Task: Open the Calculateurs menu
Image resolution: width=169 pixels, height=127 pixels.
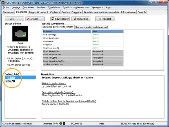Action: 55,7
